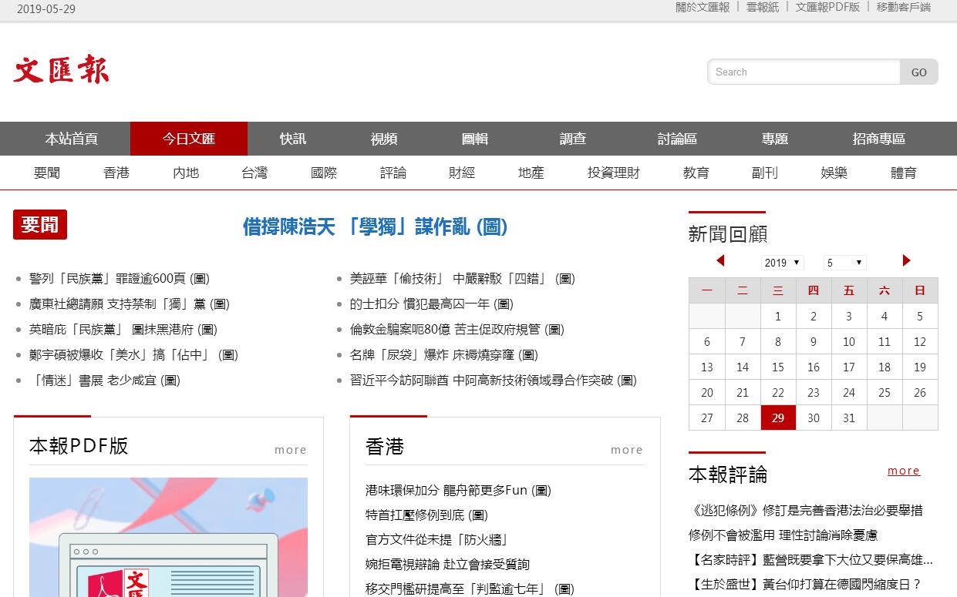Go to next month with right arrow
Screen dimensions: 957x597
(x=906, y=260)
